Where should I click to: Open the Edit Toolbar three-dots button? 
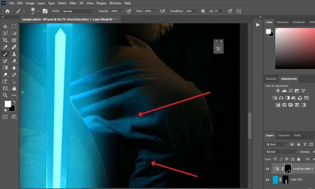click(14, 95)
